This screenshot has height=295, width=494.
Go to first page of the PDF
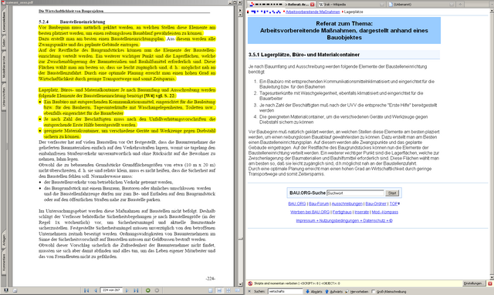pos(86,290)
